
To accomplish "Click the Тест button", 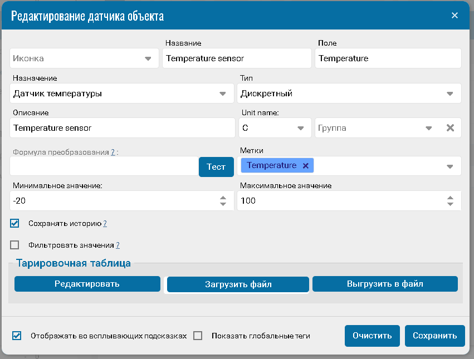I will 216,166.
